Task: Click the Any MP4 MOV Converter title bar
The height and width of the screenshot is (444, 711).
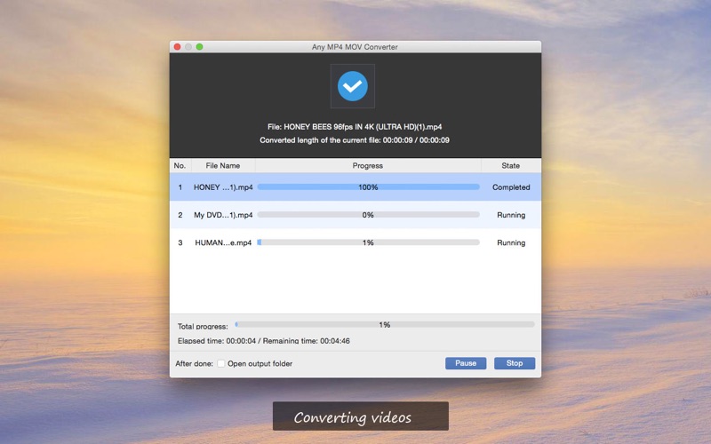Action: point(355,46)
